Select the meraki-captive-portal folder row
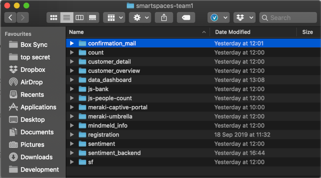This screenshot has width=321, height=178. 193,107
